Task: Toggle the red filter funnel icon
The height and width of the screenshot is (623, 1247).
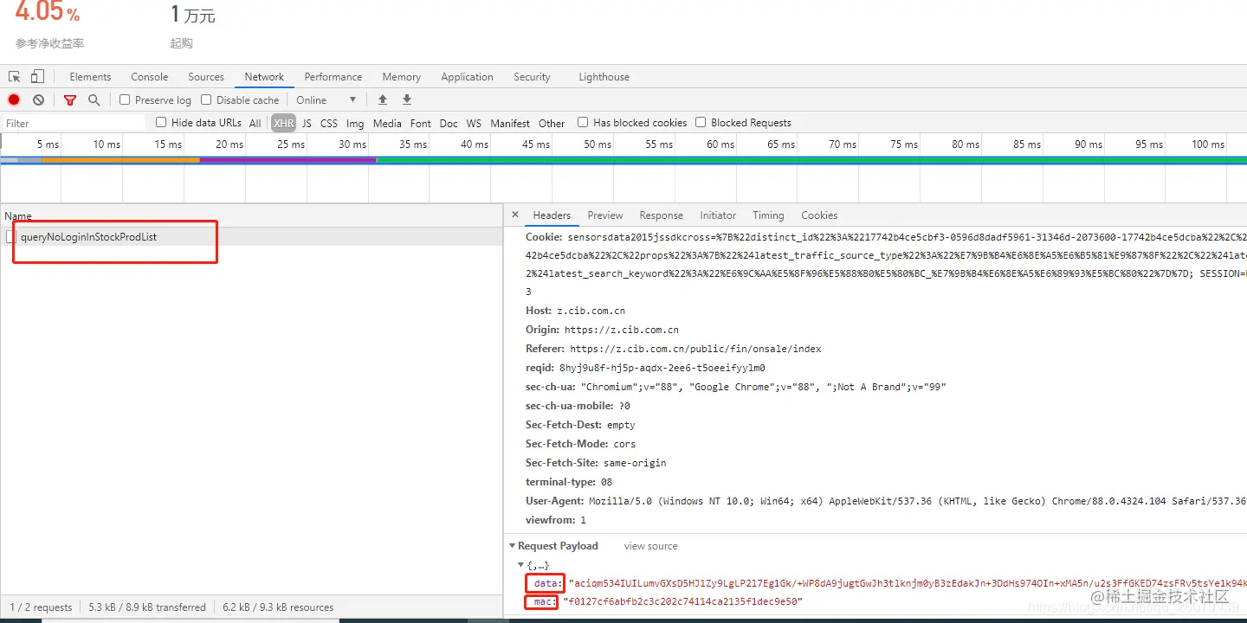Action: click(x=70, y=100)
